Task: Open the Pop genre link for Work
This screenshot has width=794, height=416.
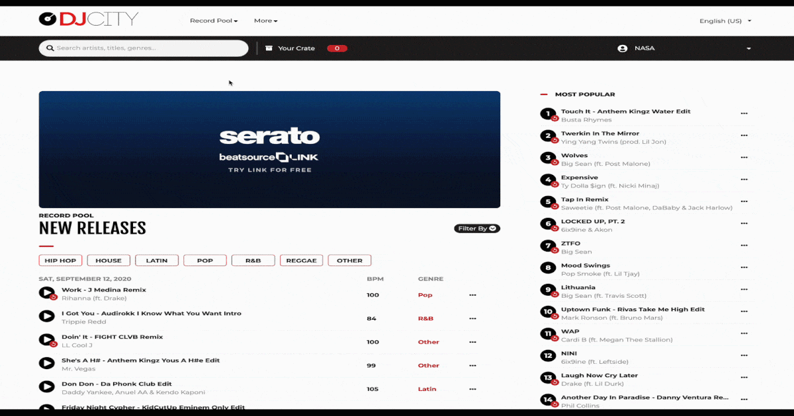Action: (x=425, y=295)
